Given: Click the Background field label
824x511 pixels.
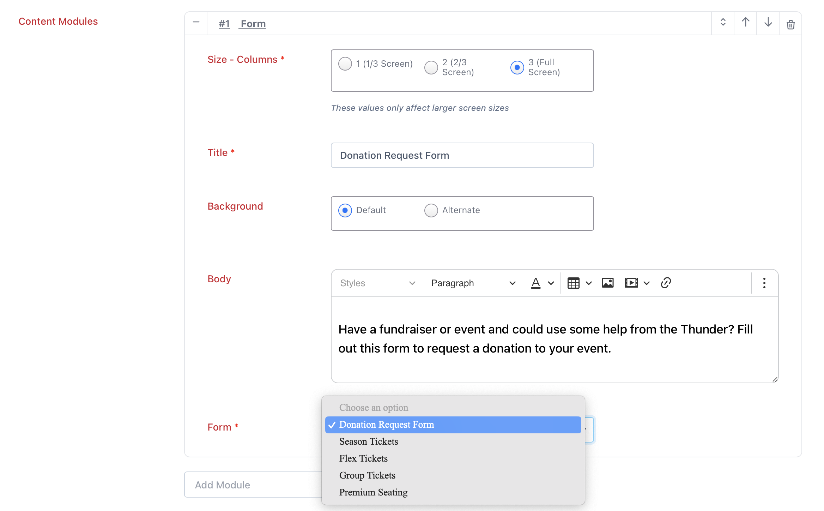Looking at the screenshot, I should point(235,206).
